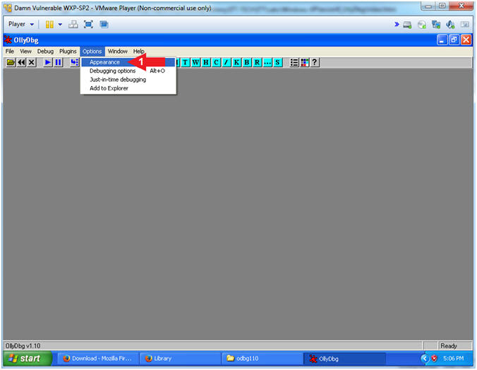Open the Debug menu
The height and width of the screenshot is (370, 477).
(45, 51)
